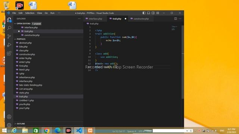
Task: Open the Search view in the activity bar
Action: point(9,28)
